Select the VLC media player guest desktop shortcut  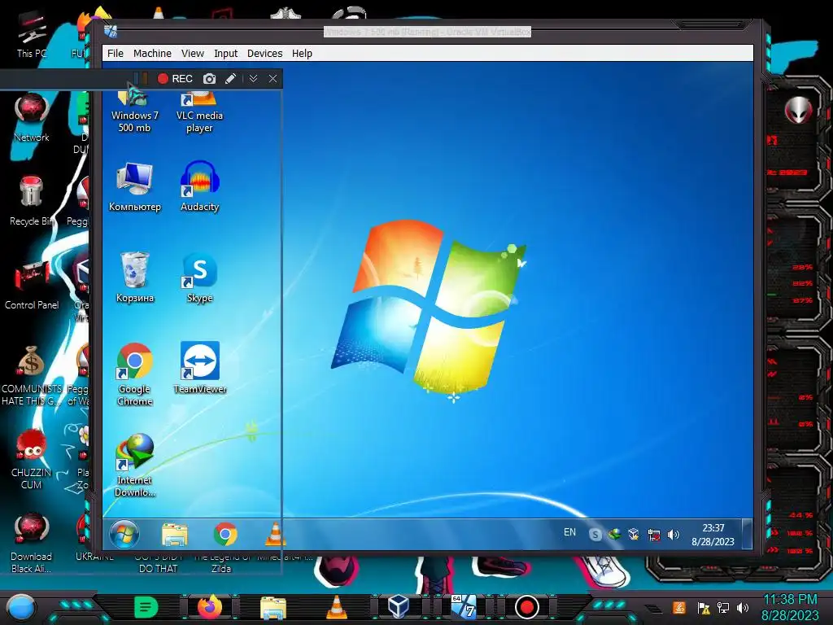[x=199, y=112]
